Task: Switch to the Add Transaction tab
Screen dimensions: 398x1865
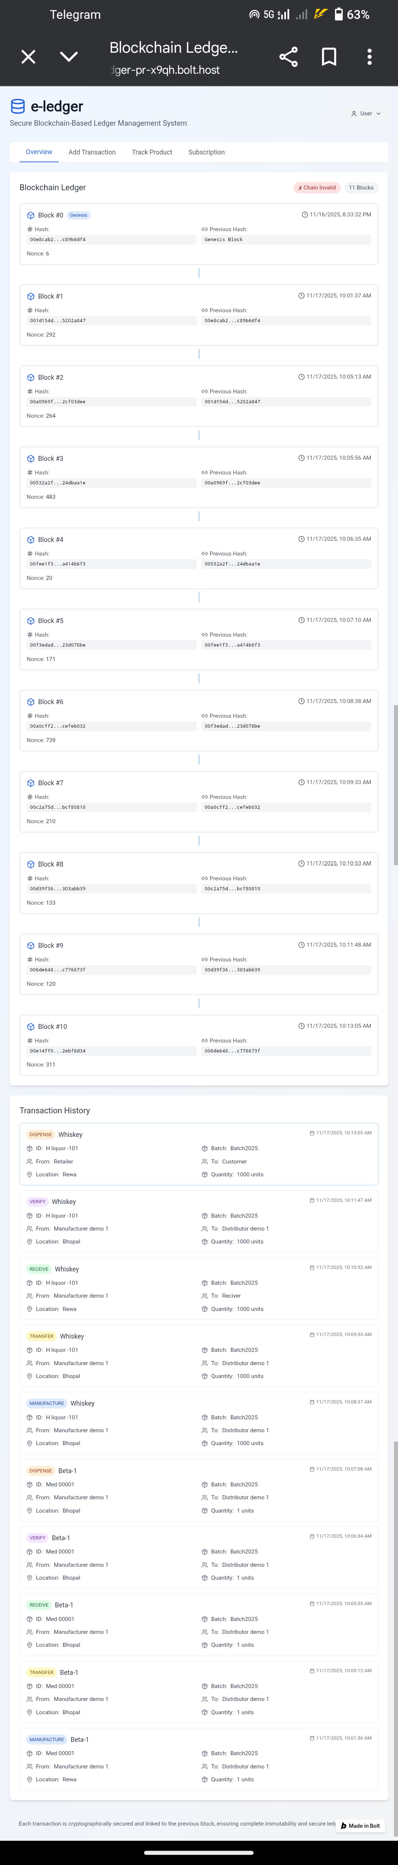Action: tap(92, 153)
